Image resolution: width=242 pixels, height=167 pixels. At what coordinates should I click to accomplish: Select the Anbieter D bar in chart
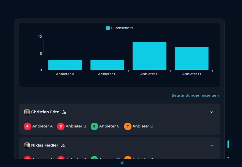[191, 58]
